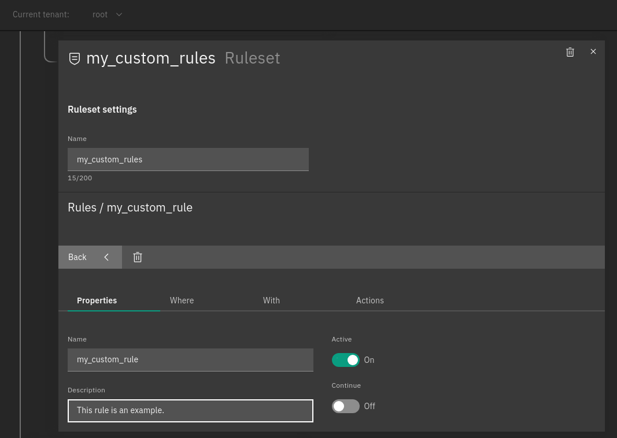Image resolution: width=617 pixels, height=438 pixels.
Task: Delete the ruleset via the top trash icon
Action: pyautogui.click(x=570, y=52)
